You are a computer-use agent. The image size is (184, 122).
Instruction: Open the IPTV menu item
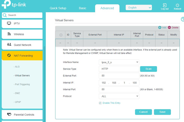coord(22,24)
